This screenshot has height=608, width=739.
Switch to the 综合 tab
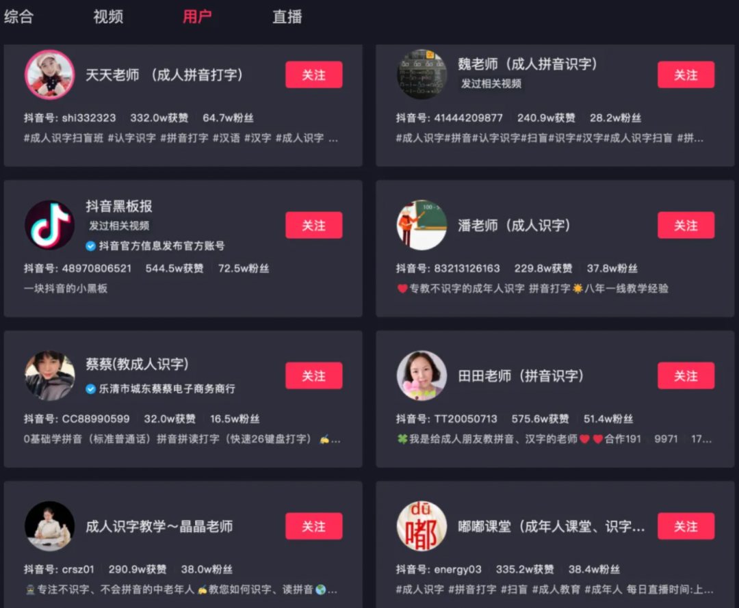pyautogui.click(x=19, y=16)
